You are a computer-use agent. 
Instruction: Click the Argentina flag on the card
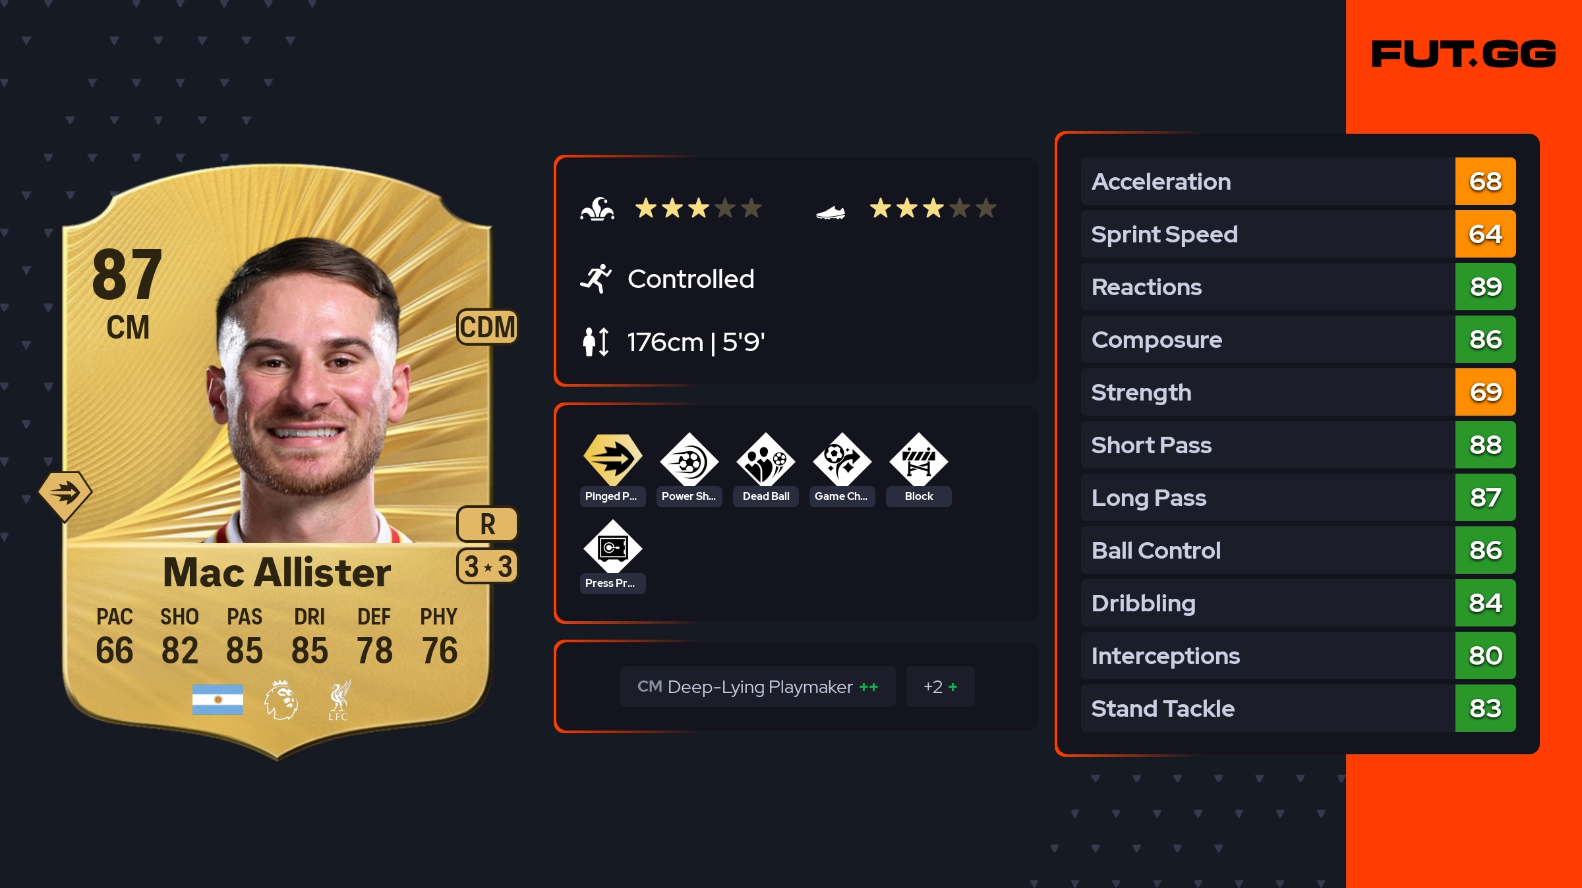coord(218,700)
